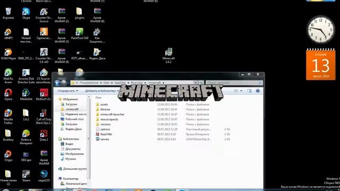Select the AIMP3 shortcut icon
Image resolution: width=340 pixels, height=191 pixels.
(x=8, y=33)
